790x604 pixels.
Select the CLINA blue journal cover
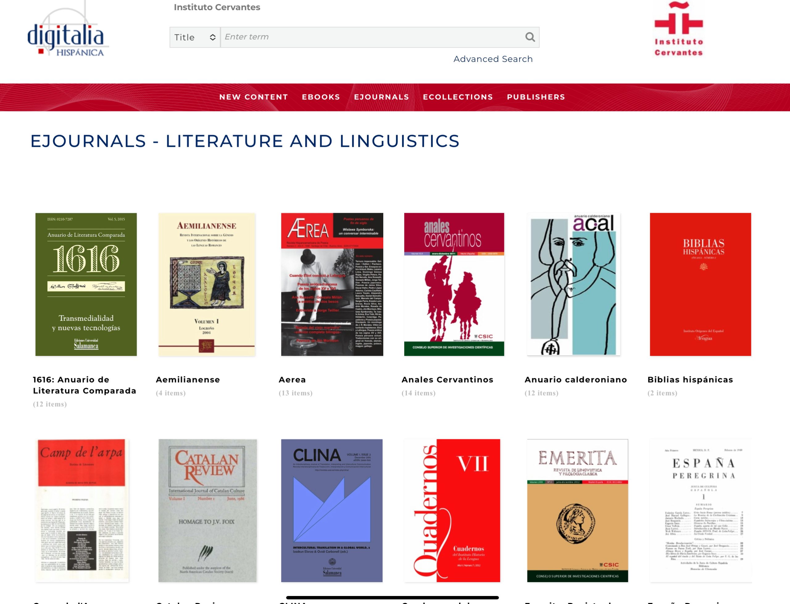[x=331, y=510]
